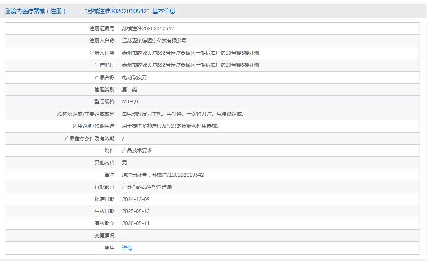Select the 备注 original registration number

click(x=169, y=175)
